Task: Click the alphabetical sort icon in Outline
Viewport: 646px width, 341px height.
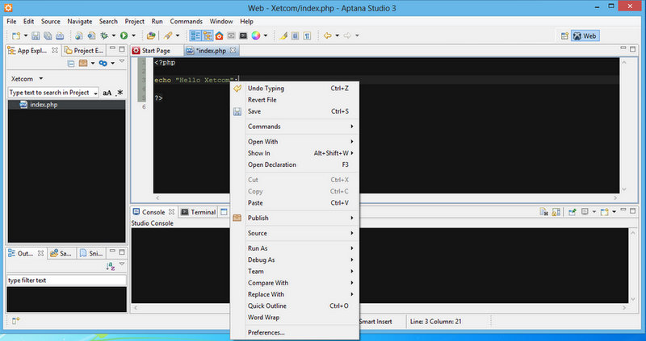Action: click(111, 266)
